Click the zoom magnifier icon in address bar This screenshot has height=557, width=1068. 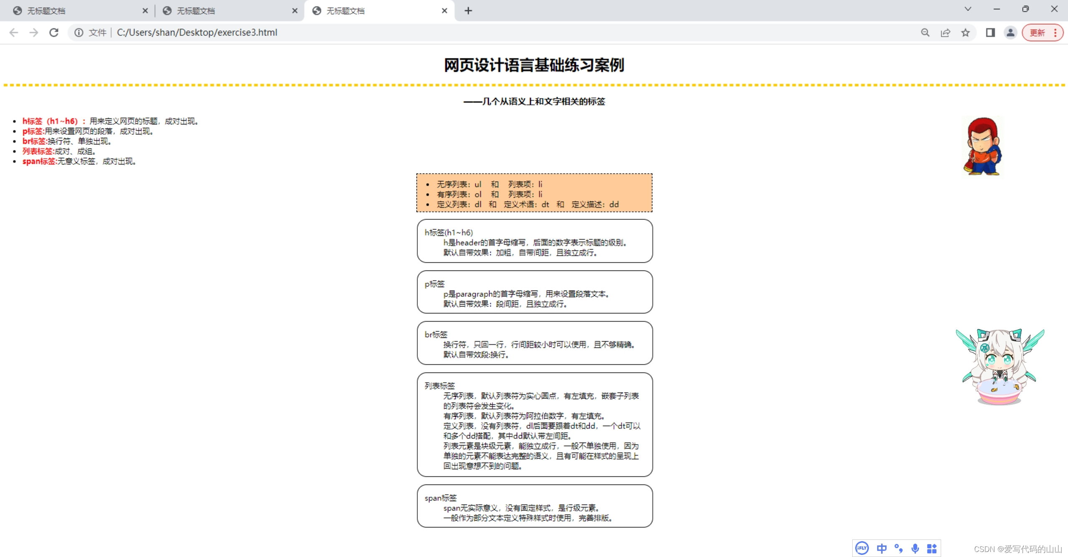coord(925,33)
